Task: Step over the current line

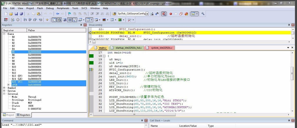Action: tap(30, 20)
